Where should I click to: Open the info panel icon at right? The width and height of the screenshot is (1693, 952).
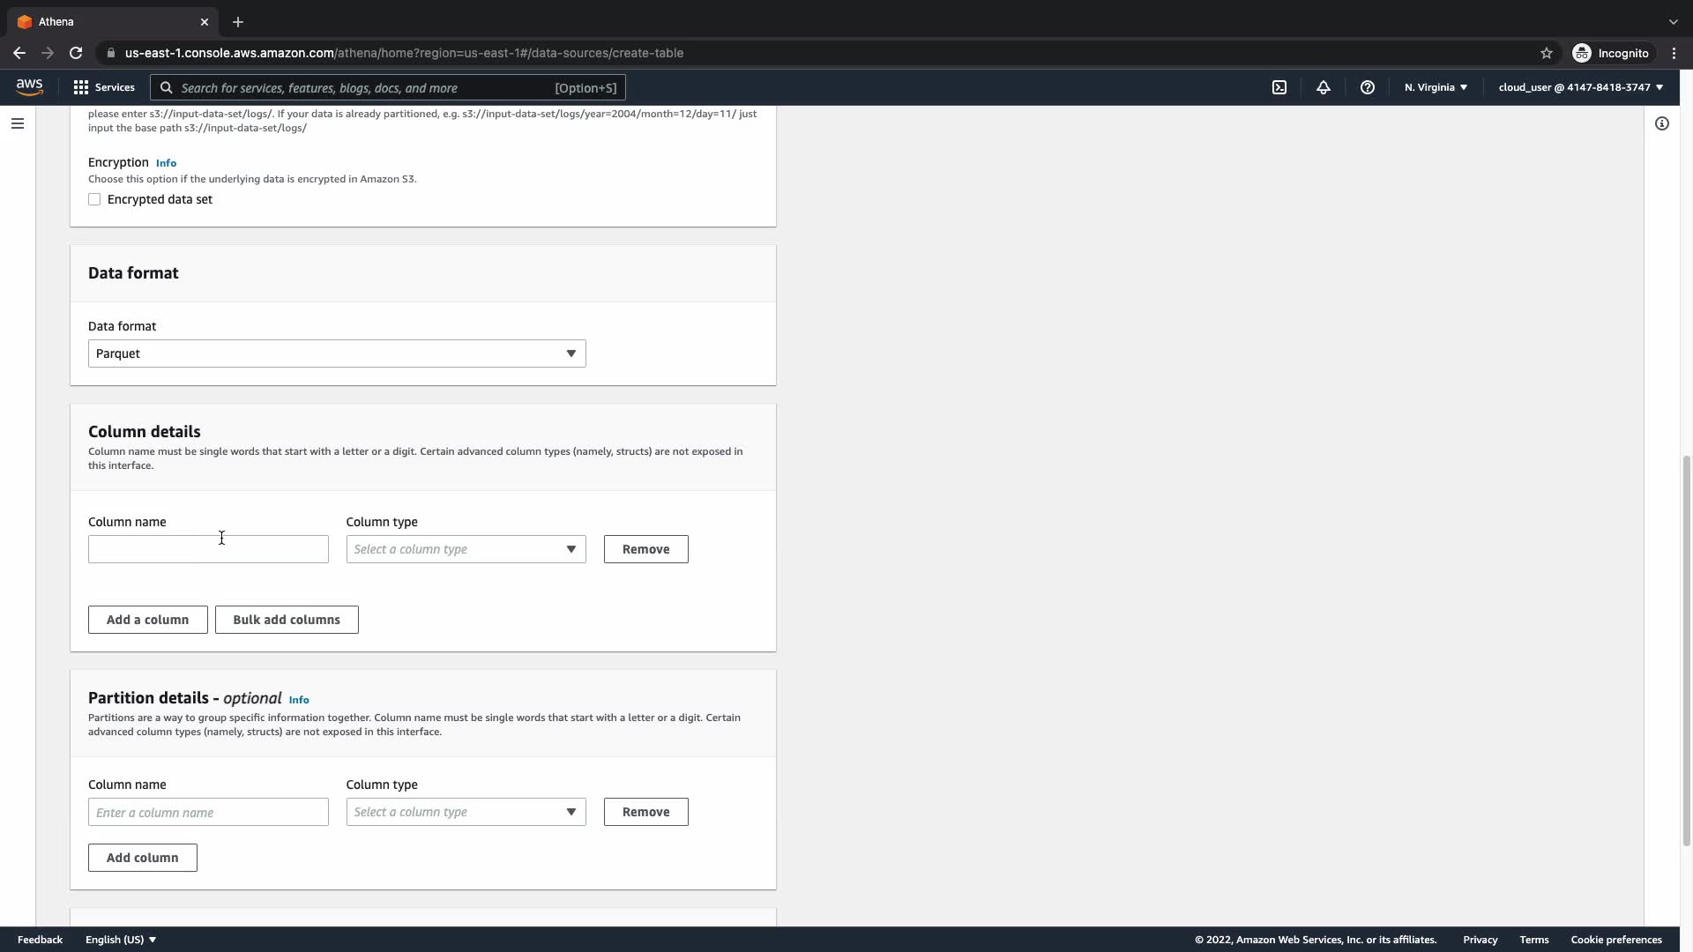1662,123
